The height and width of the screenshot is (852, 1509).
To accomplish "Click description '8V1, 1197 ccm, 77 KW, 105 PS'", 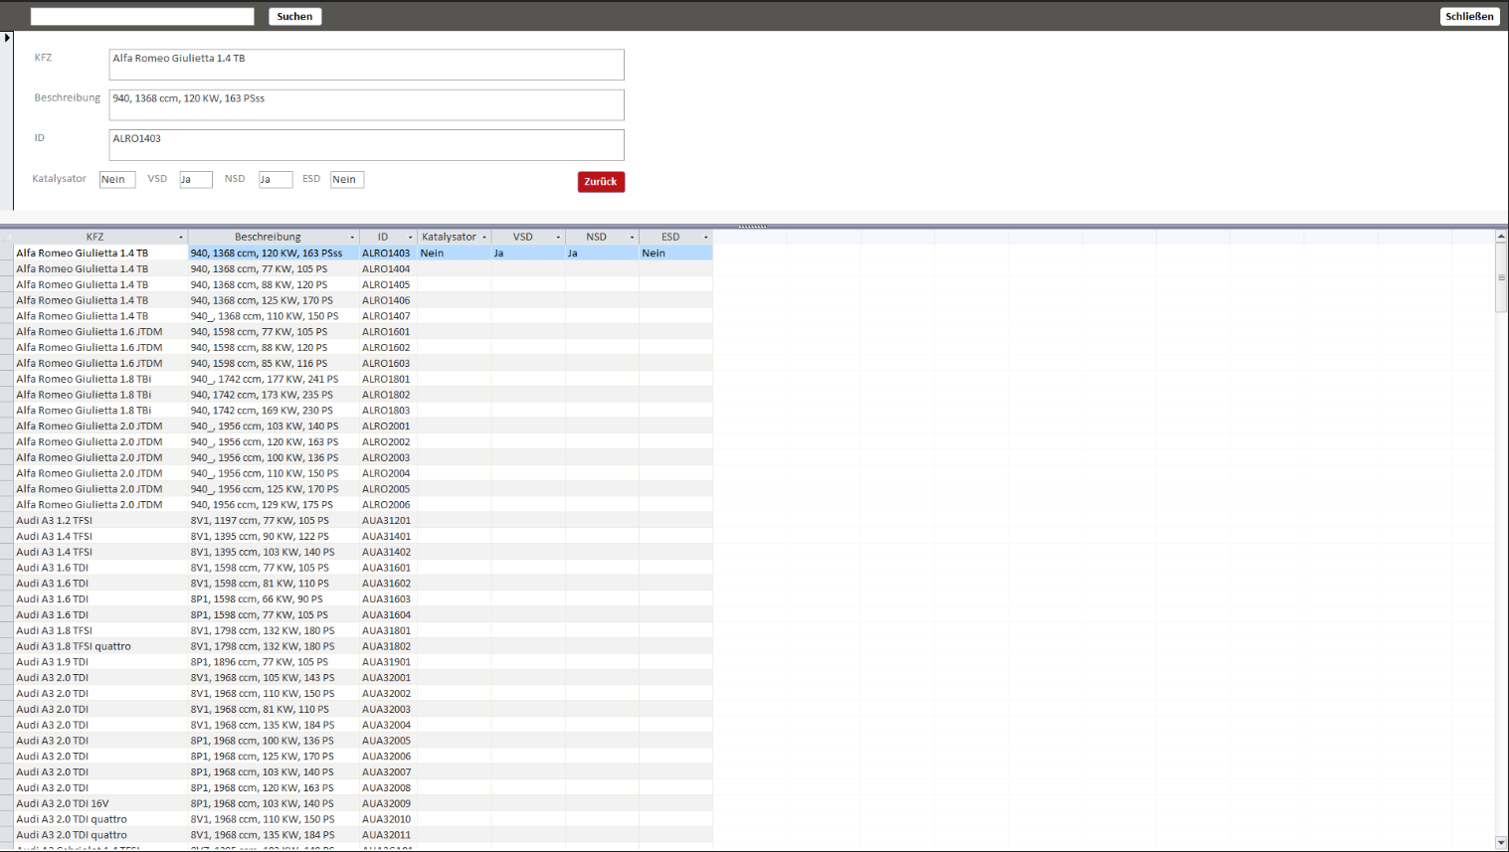I will [x=274, y=521].
